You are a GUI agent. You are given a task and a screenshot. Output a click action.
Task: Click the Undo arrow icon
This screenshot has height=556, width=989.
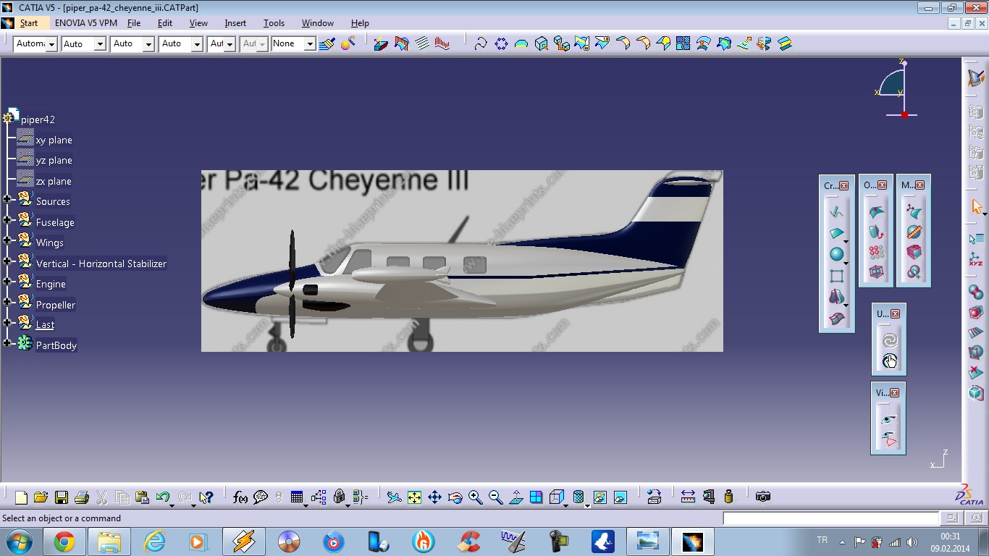(163, 497)
